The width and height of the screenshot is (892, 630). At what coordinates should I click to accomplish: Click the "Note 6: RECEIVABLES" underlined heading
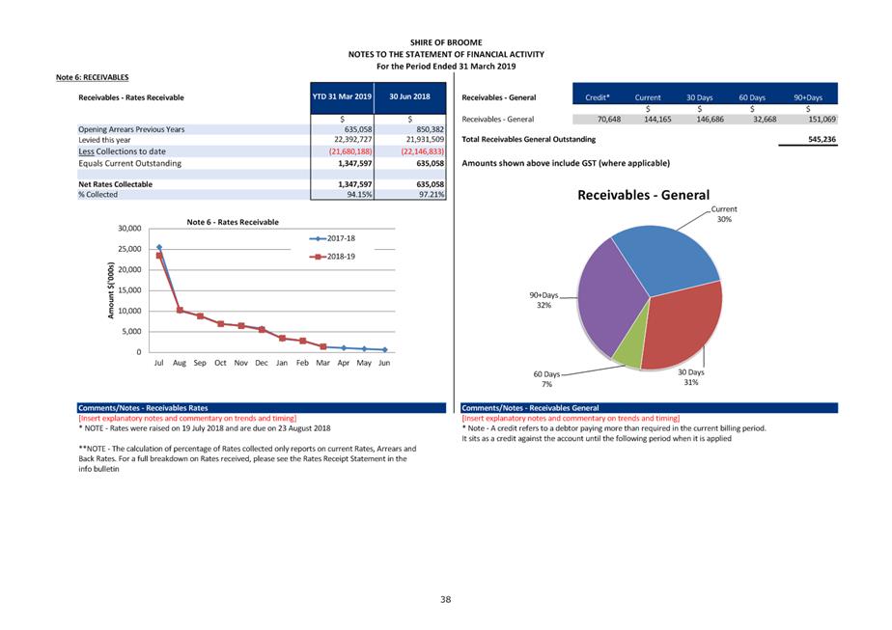[x=92, y=76]
